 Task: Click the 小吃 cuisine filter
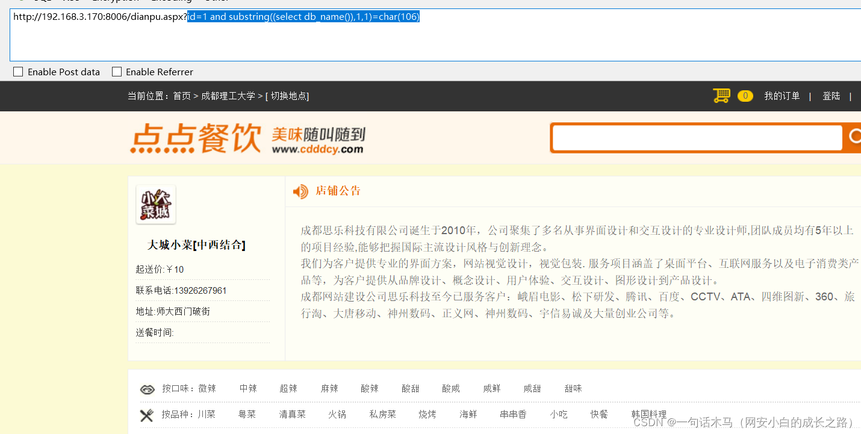(559, 415)
